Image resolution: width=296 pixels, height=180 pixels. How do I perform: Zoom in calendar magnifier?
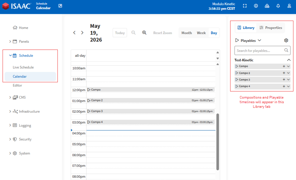click(x=144, y=32)
